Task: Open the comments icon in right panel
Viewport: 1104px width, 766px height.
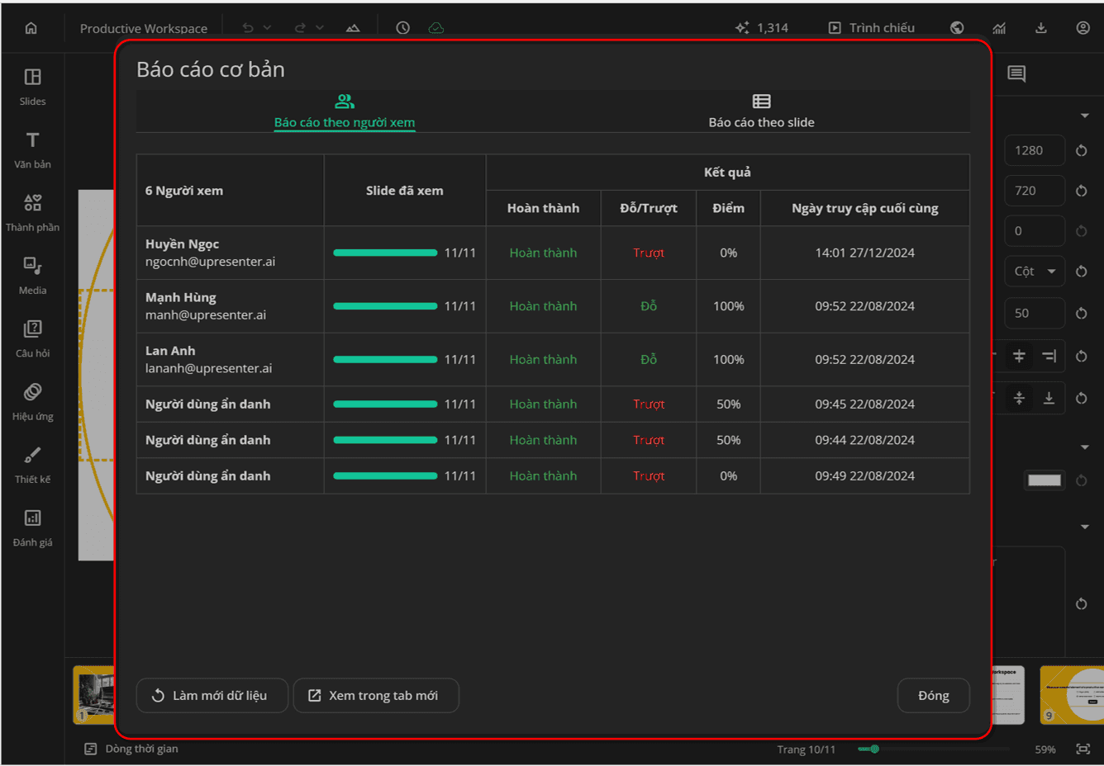Action: pos(1016,73)
